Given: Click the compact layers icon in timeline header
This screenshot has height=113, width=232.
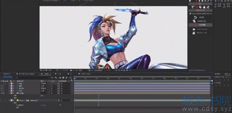Looking at the screenshot, I should pyautogui.click(x=52, y=78).
